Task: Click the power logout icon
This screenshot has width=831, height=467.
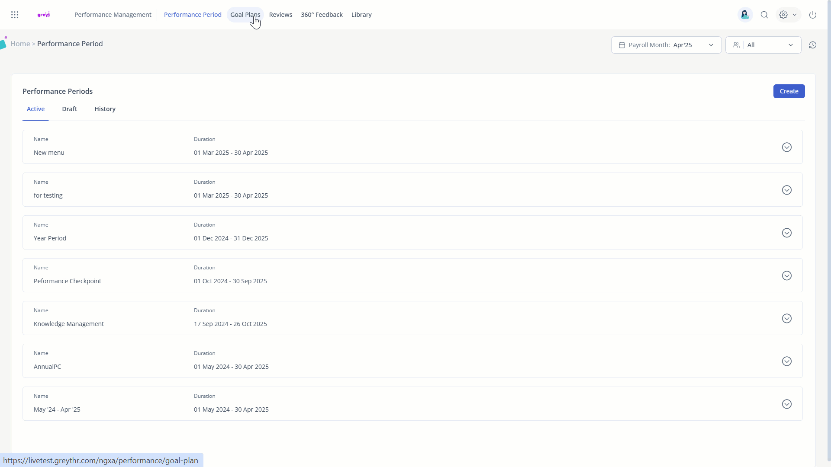Action: click(813, 15)
